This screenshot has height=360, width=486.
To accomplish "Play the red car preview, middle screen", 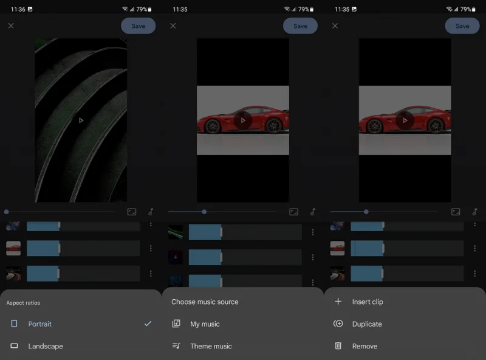I will click(x=243, y=120).
